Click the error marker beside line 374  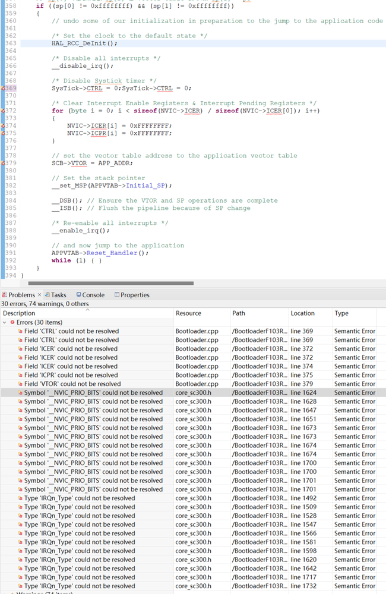click(3, 126)
